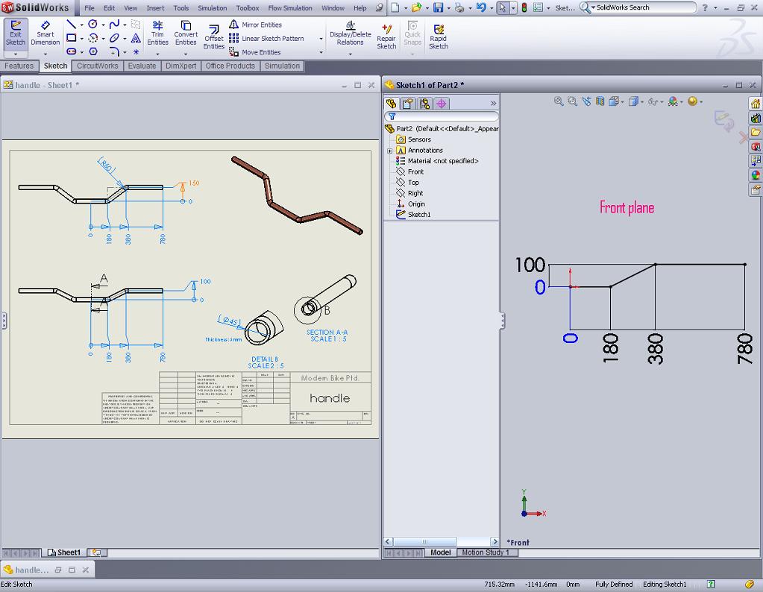The height and width of the screenshot is (592, 763).
Task: Select the Smart Dimension tool
Action: click(x=45, y=33)
